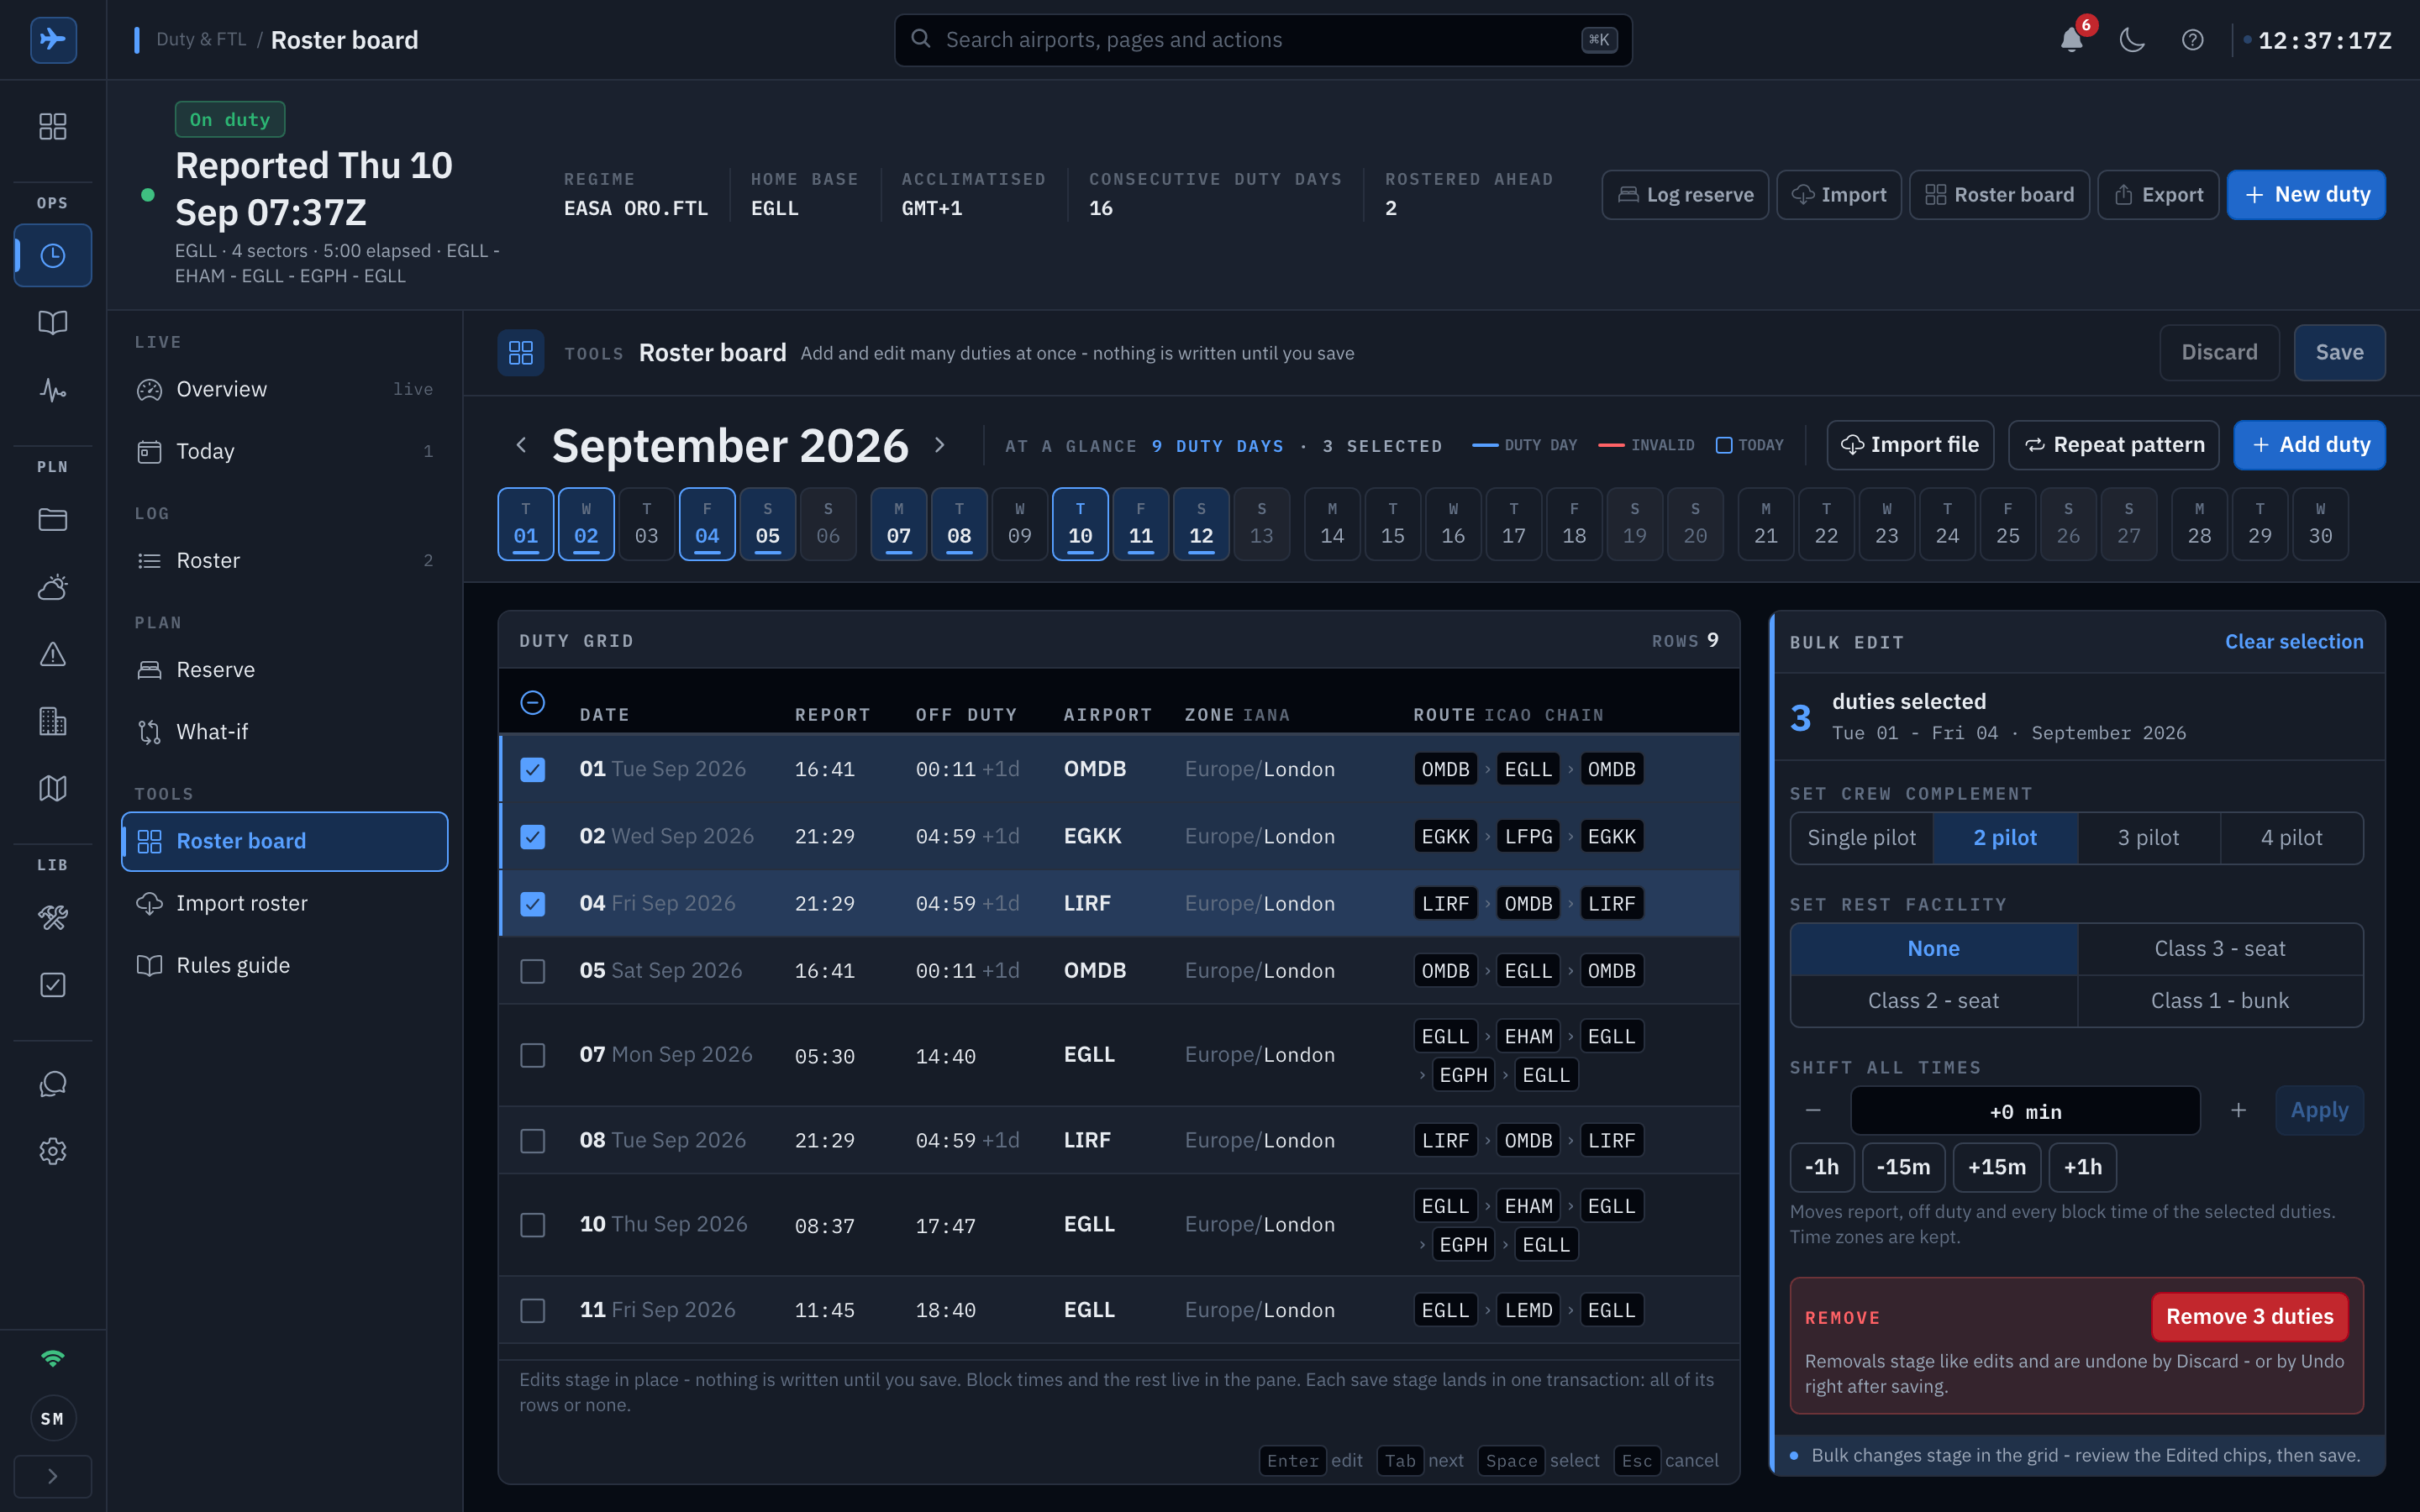Increase the time shift with the plus stepper
The height and width of the screenshot is (1512, 2420).
[x=2239, y=1111]
